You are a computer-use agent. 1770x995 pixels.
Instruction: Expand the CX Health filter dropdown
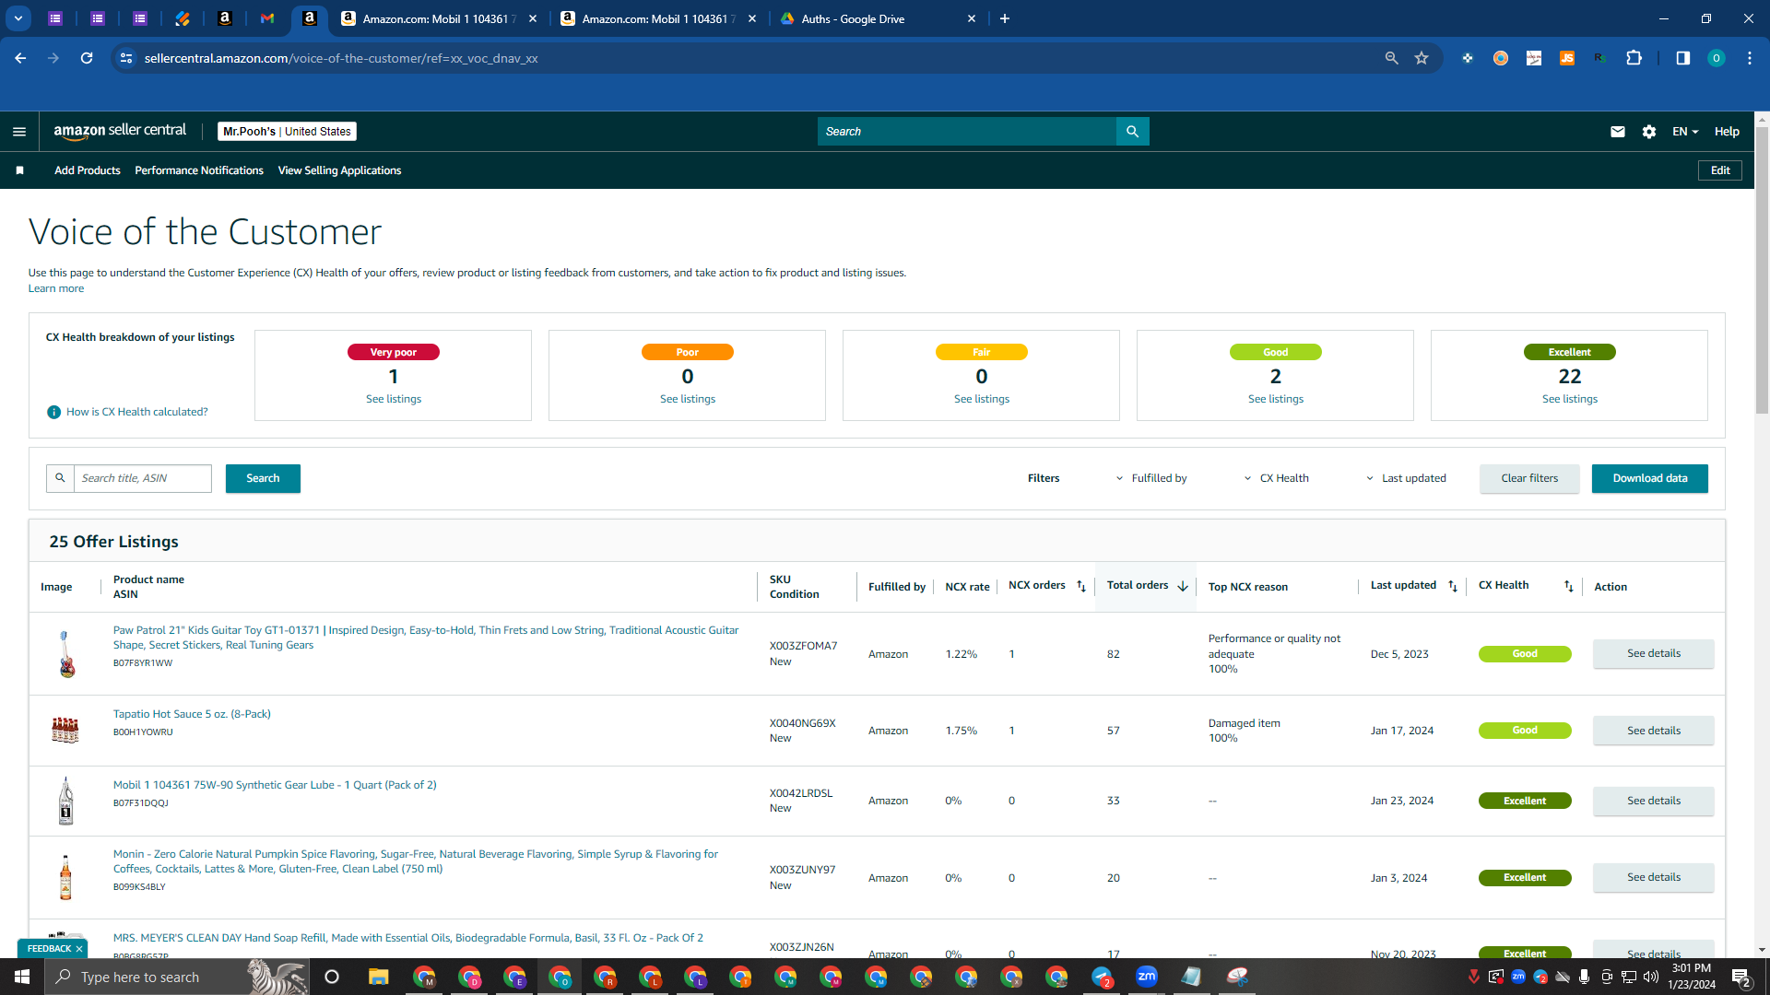tap(1276, 478)
